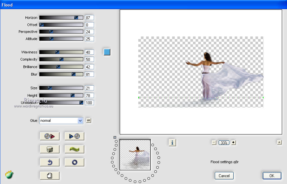The image size is (287, 184).
Task: Click the Height value field showing 78
Action: (x=89, y=95)
